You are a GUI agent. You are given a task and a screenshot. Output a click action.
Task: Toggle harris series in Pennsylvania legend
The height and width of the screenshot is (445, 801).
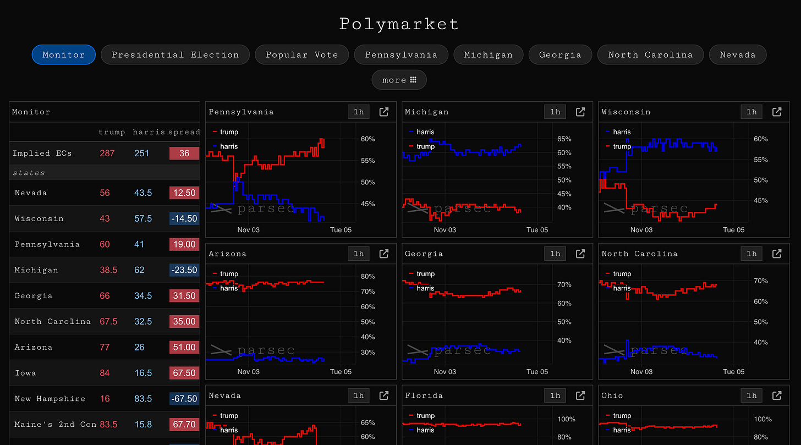[x=226, y=146]
